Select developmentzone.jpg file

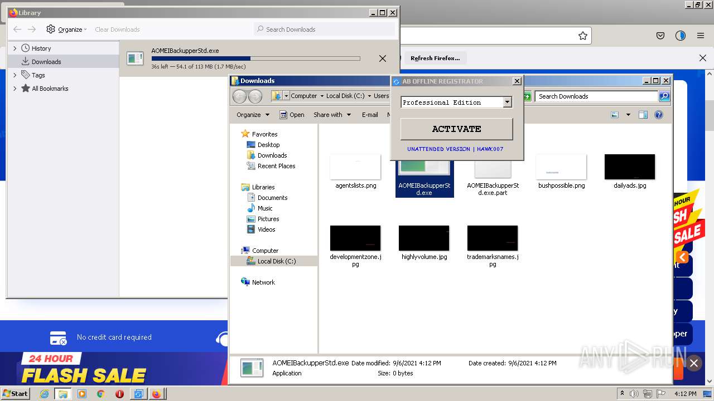(355, 246)
